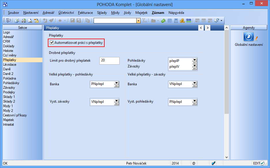The width and height of the screenshot is (270, 168).
Task: Click the @ cell in the status bar
Action: [x=194, y=163]
